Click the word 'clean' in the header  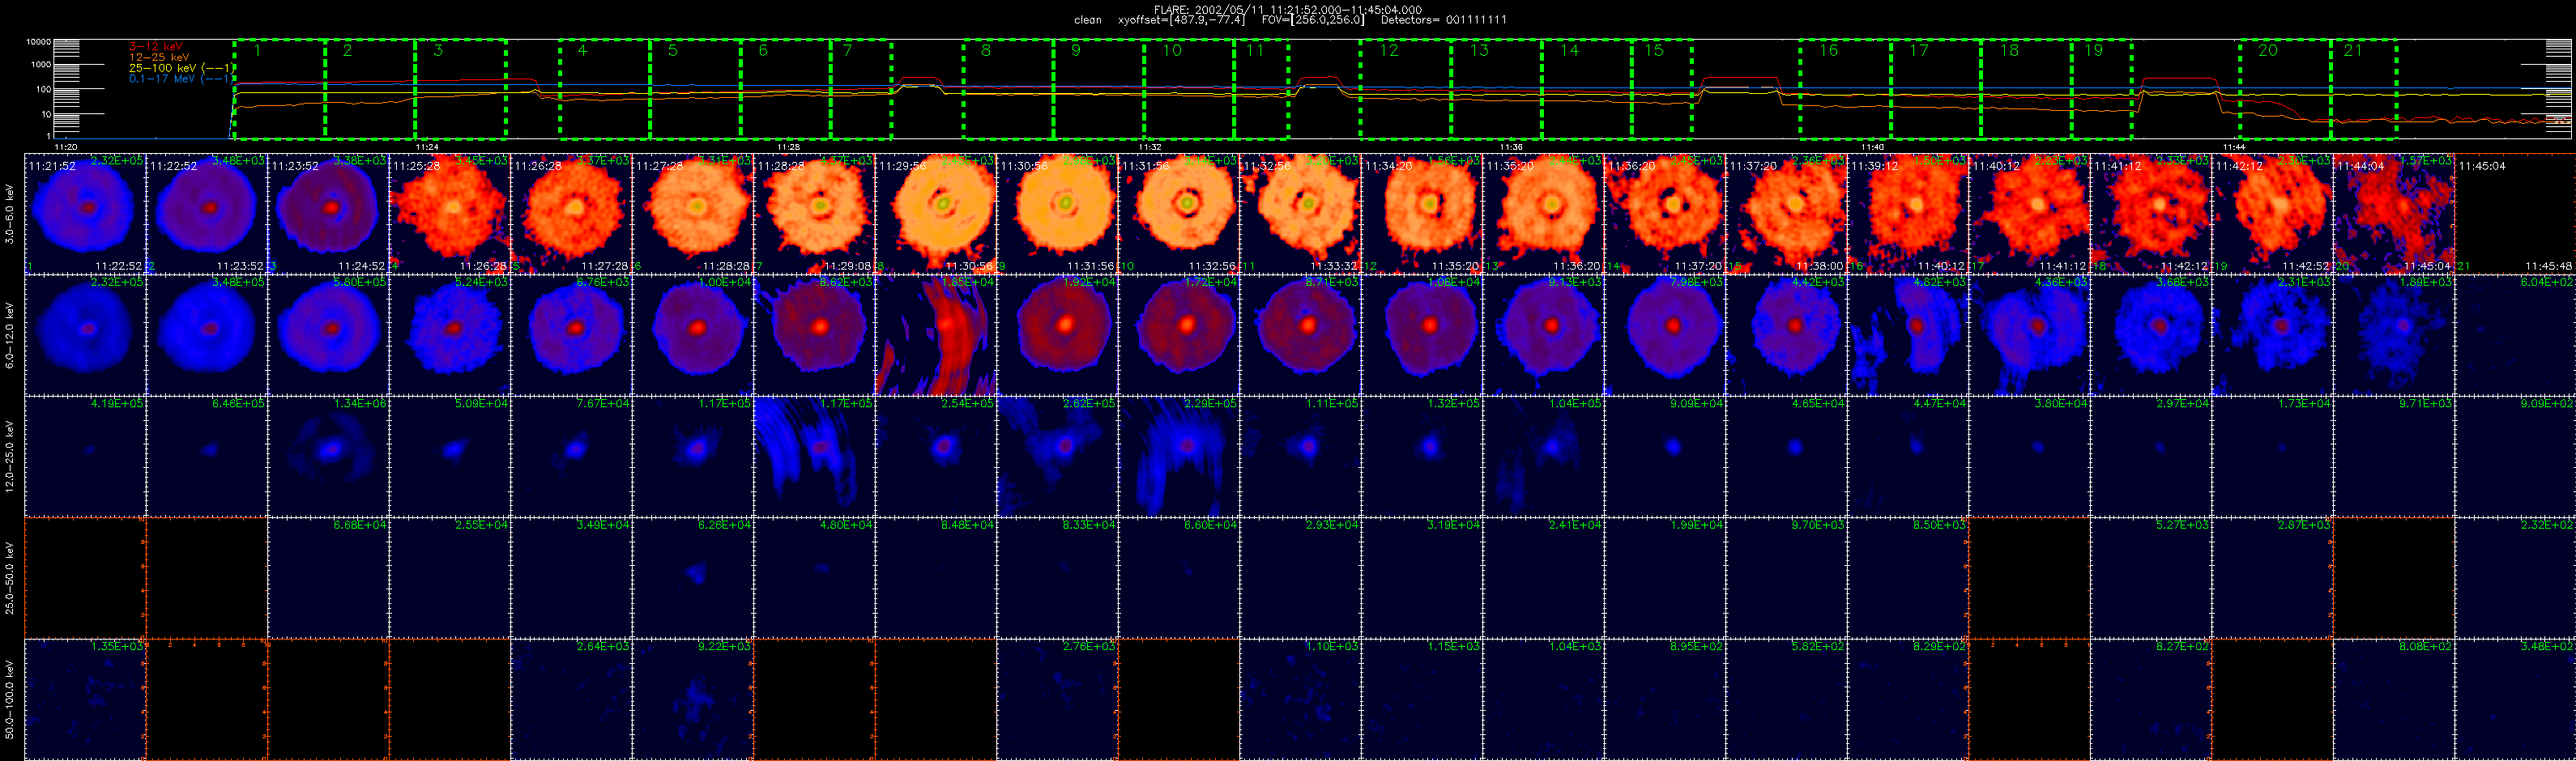[1088, 20]
